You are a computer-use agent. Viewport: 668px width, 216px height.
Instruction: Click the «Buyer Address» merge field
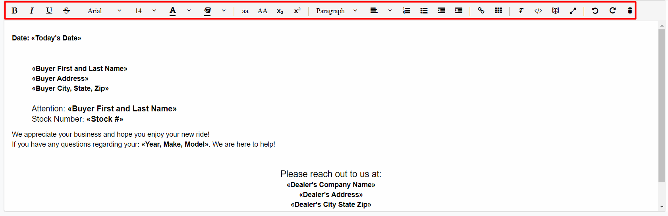(60, 78)
